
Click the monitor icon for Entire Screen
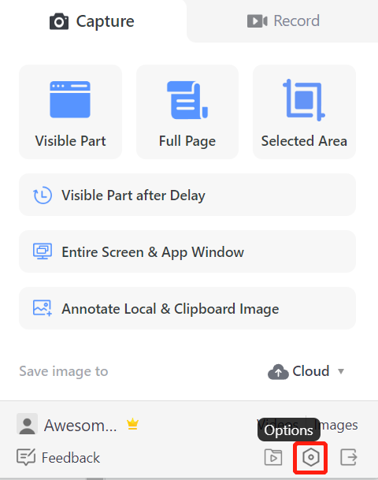point(43,251)
